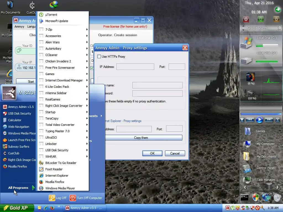Go to previous track in sidebar player

pyautogui.click(x=250, y=120)
